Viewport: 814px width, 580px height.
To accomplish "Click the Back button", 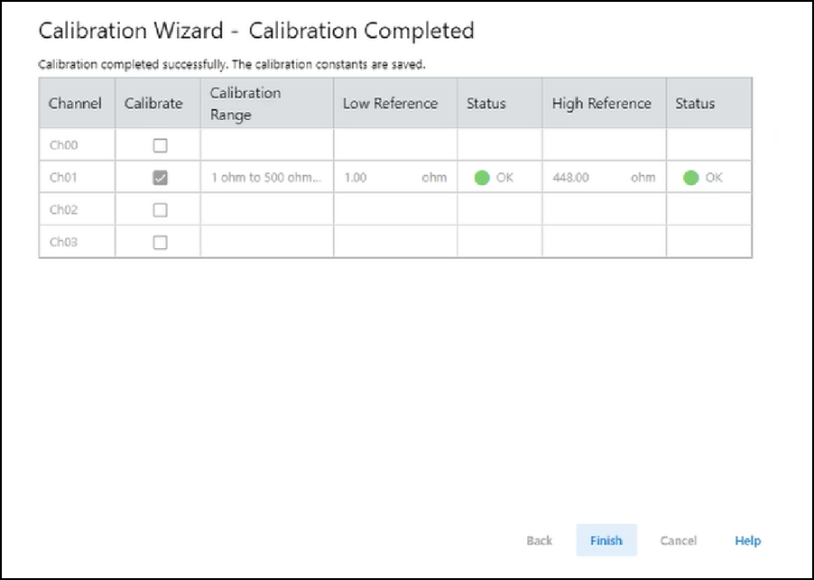I will [539, 540].
